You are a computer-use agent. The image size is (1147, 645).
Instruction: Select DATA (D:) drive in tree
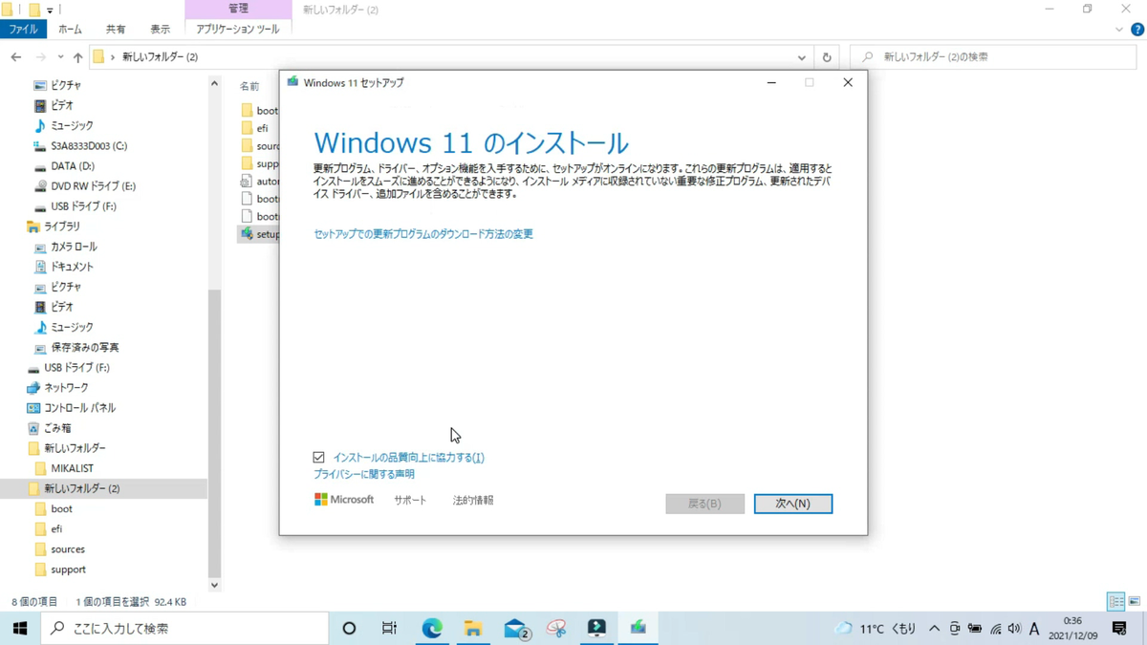pos(72,166)
